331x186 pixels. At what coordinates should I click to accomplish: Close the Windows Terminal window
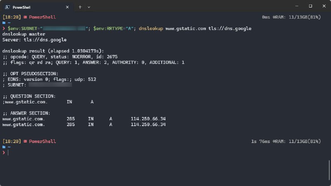tap(324, 6)
